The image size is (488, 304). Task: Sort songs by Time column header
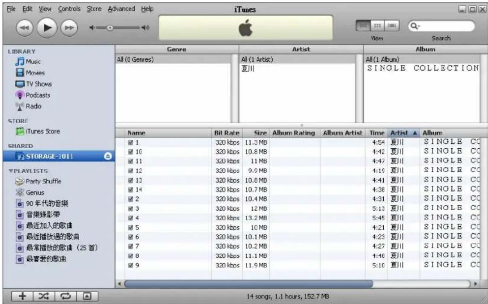(377, 133)
